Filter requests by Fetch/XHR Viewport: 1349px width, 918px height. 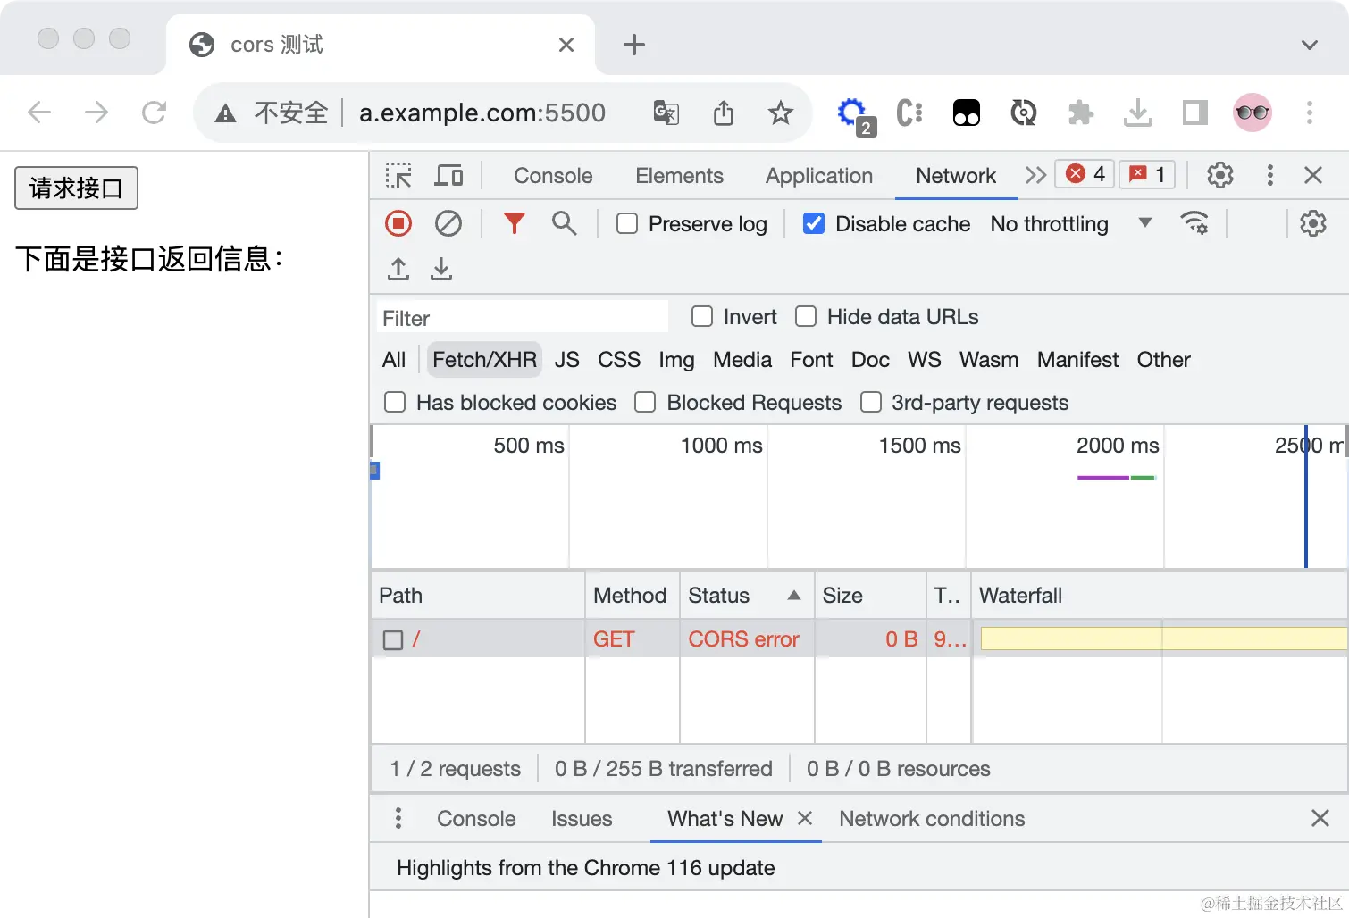(484, 359)
